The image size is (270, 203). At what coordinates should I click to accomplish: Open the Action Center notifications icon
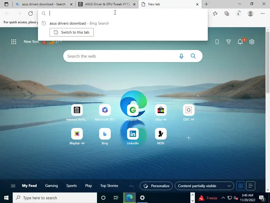point(262,198)
